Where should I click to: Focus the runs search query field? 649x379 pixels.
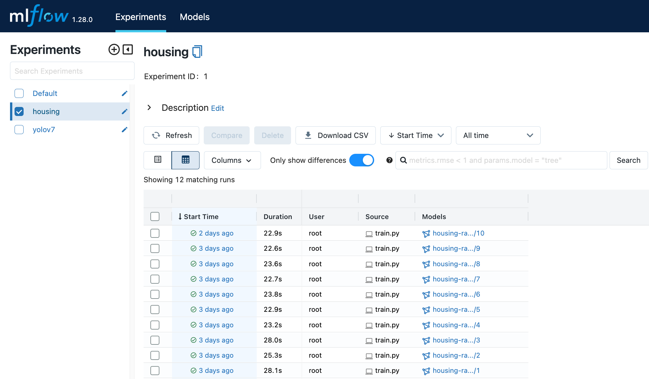point(504,160)
